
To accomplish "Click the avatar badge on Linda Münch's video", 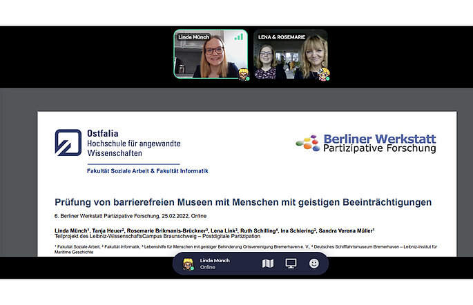I will click(x=244, y=74).
